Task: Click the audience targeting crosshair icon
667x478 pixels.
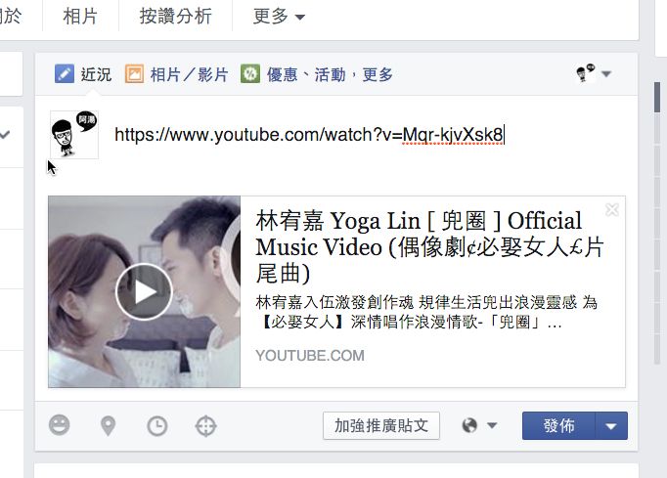Action: pos(206,425)
